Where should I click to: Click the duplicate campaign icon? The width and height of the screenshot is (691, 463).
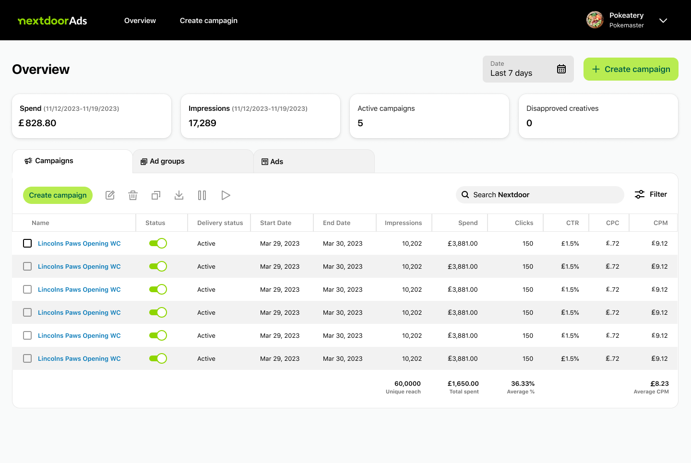pyautogui.click(x=156, y=195)
